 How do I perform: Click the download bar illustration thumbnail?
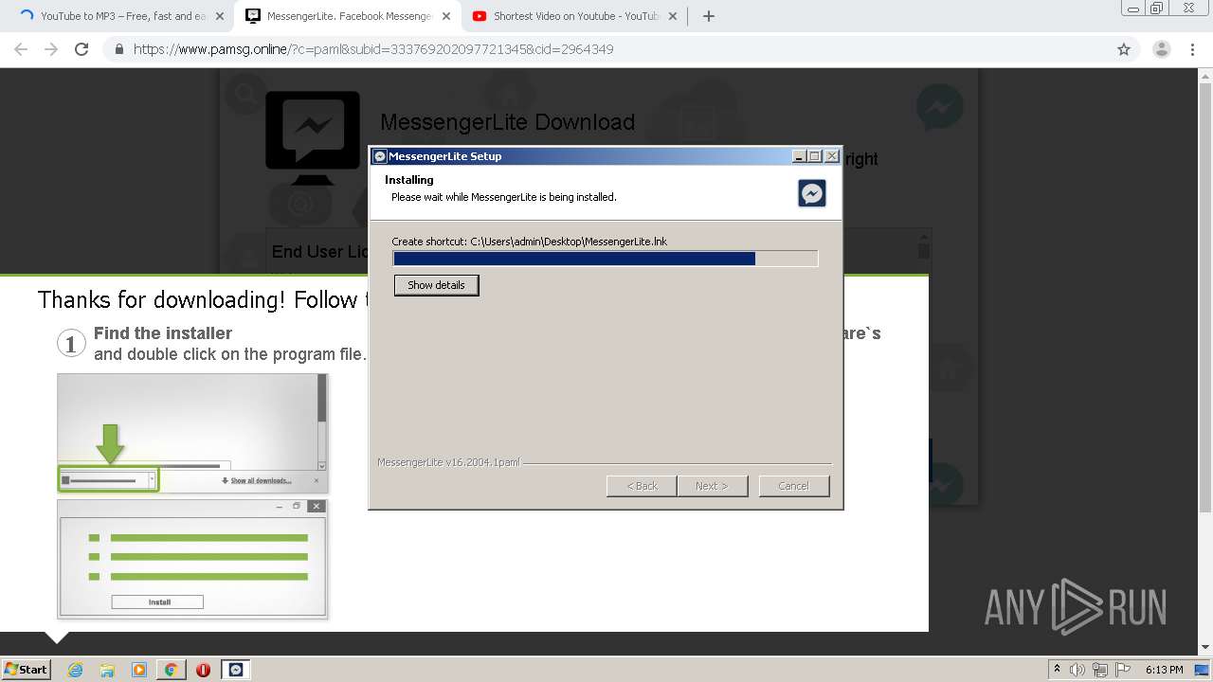(192, 433)
